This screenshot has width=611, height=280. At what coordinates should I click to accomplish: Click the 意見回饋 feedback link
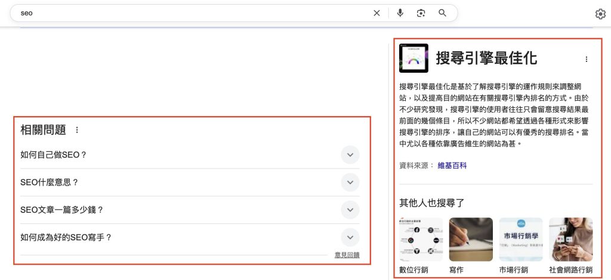click(x=347, y=255)
